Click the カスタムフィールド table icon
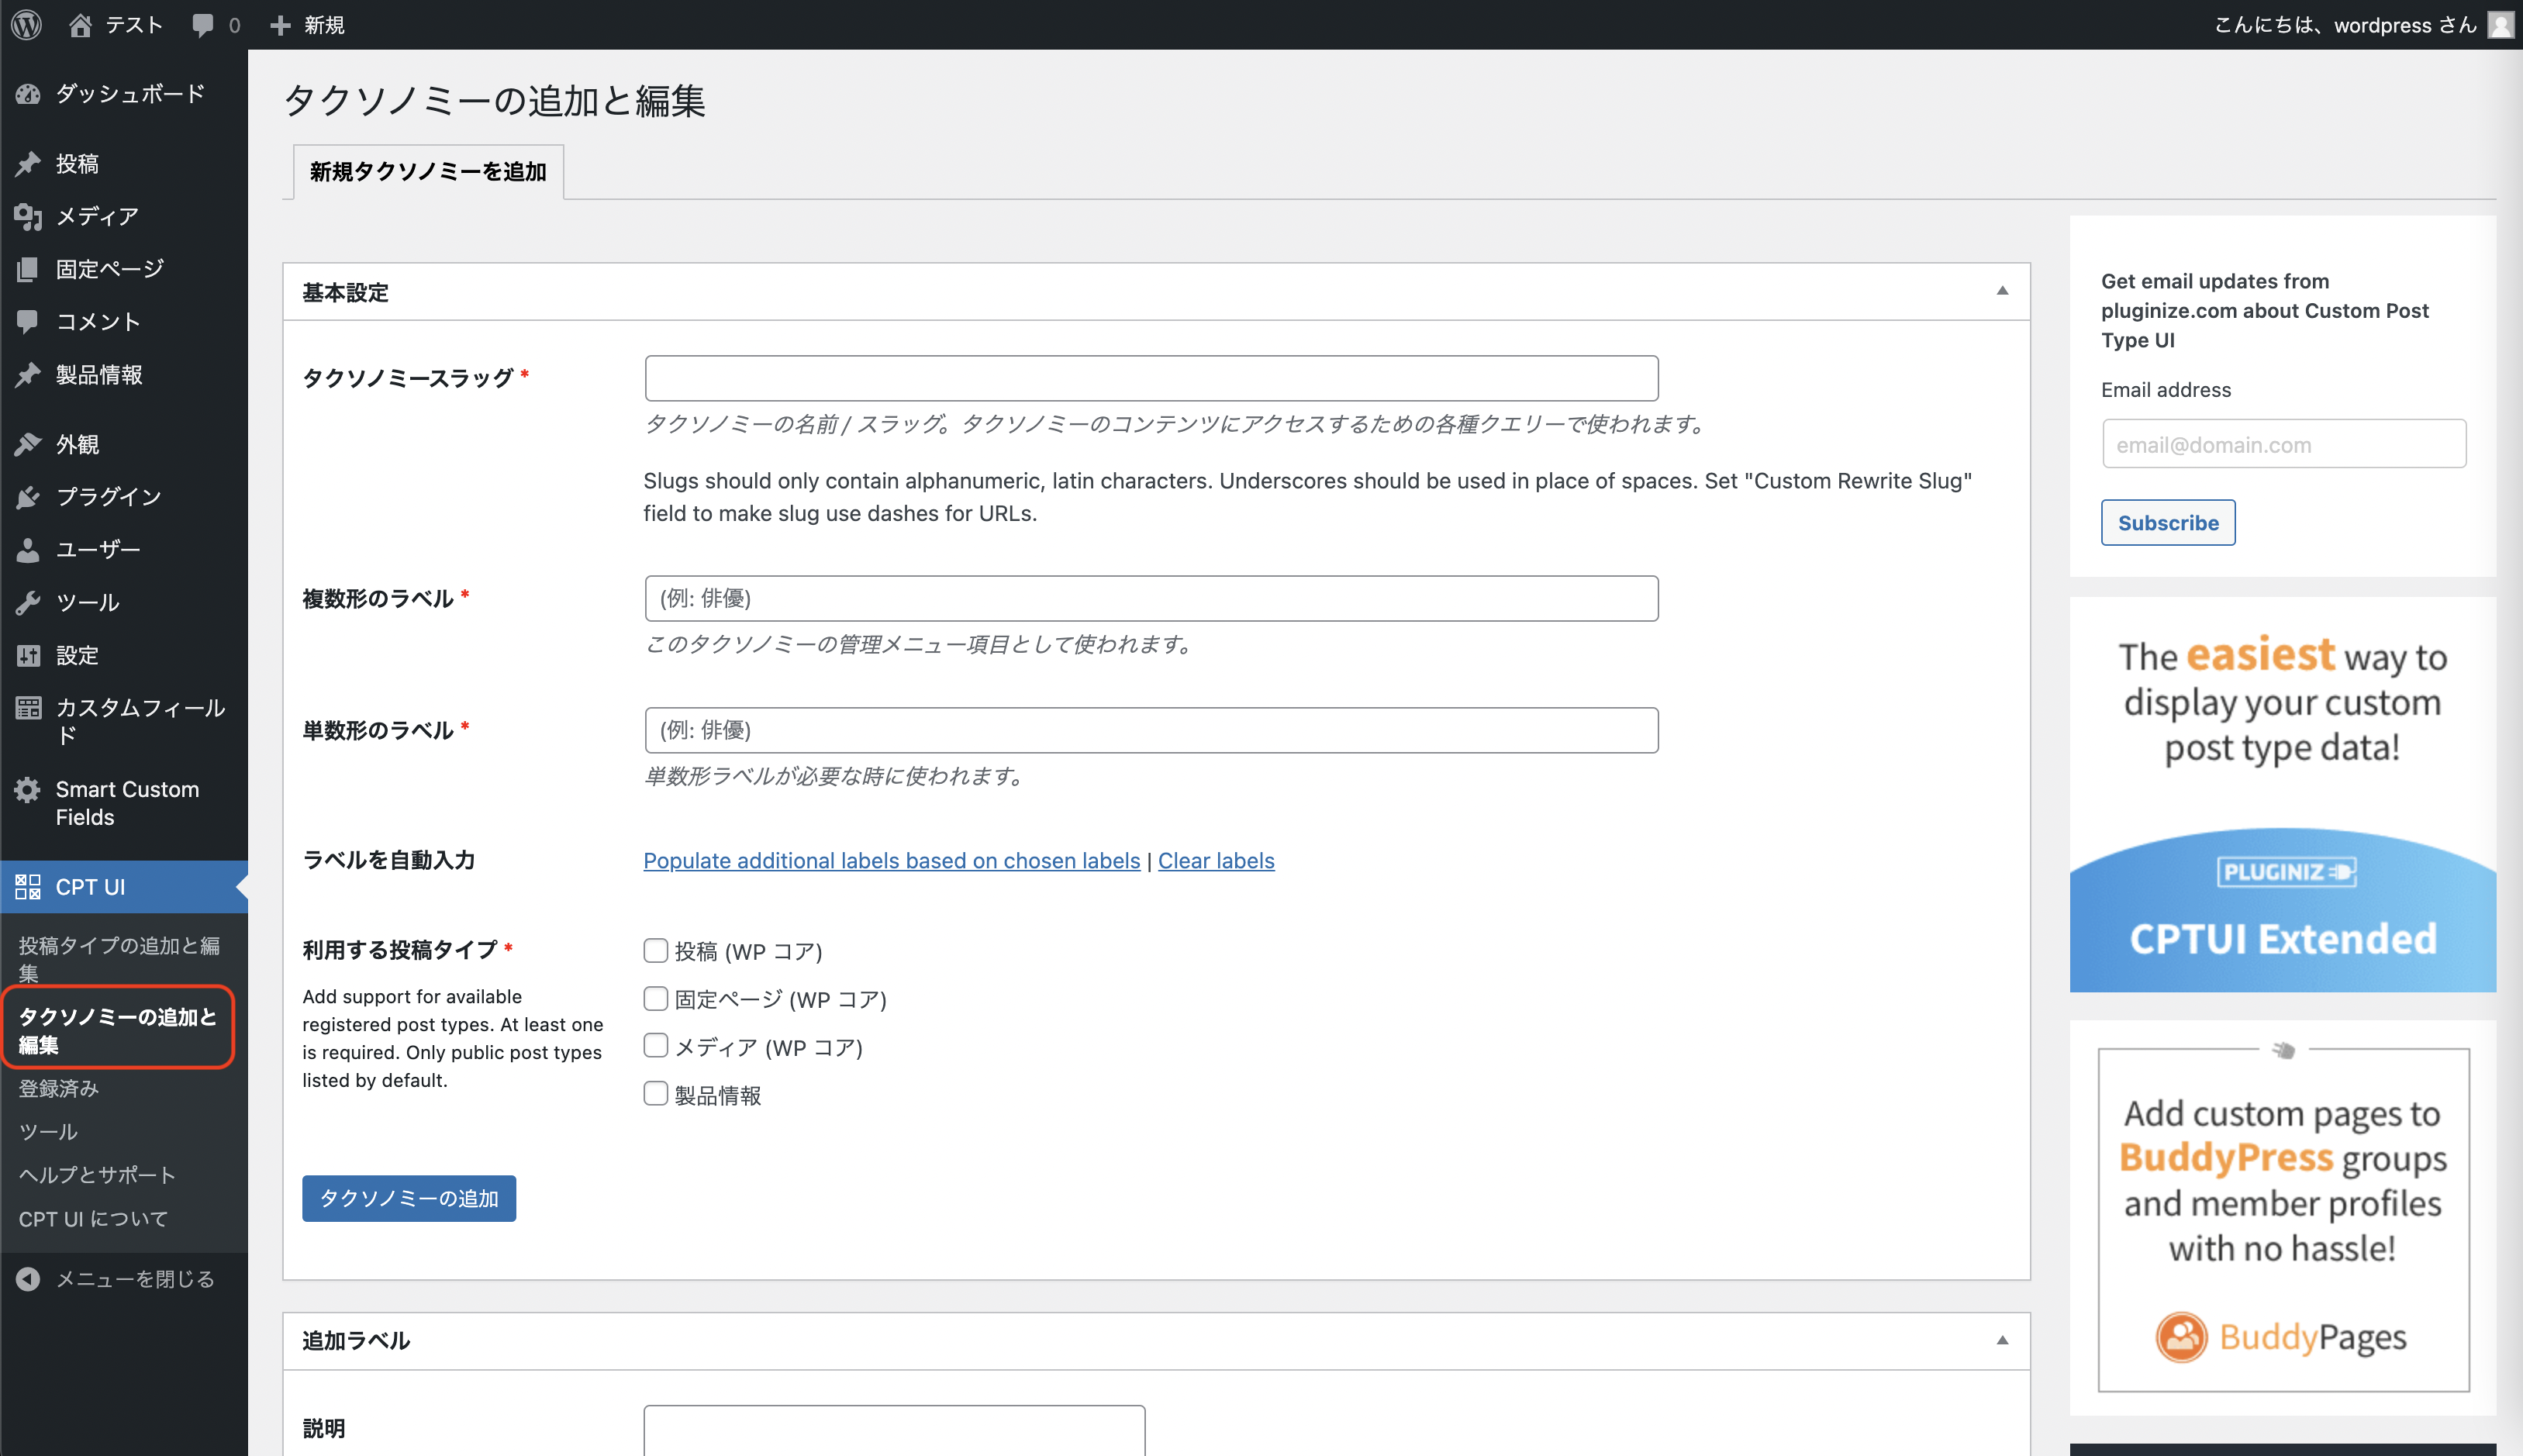The width and height of the screenshot is (2523, 1456). pos(28,708)
